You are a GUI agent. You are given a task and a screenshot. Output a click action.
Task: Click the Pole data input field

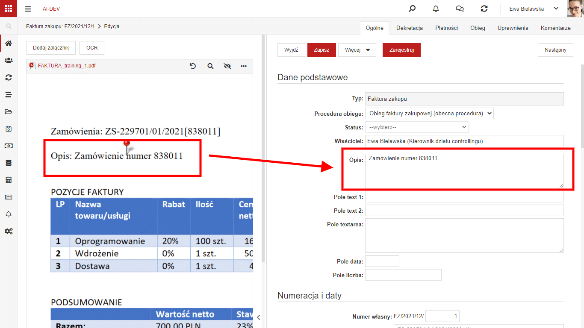(382, 261)
